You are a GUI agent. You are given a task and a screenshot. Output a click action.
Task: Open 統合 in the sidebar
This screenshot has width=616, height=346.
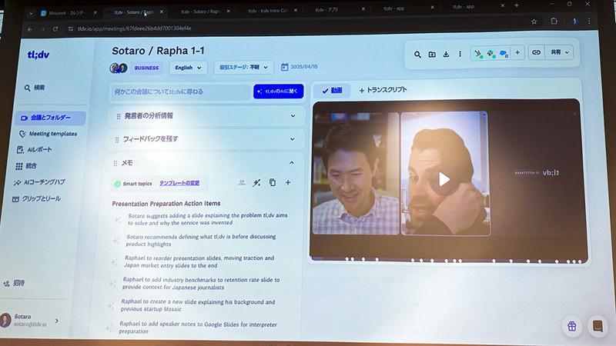coord(26,166)
